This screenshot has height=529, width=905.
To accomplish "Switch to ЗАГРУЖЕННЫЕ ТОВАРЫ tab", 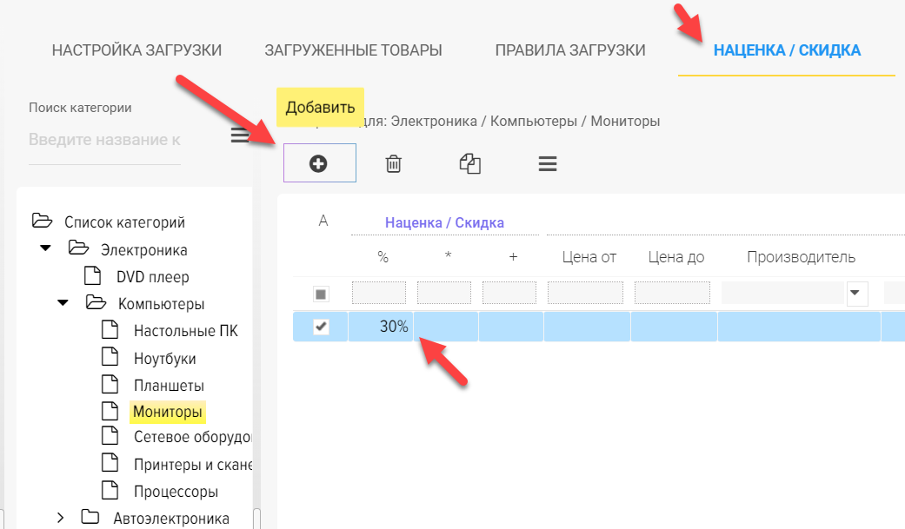I will [353, 50].
